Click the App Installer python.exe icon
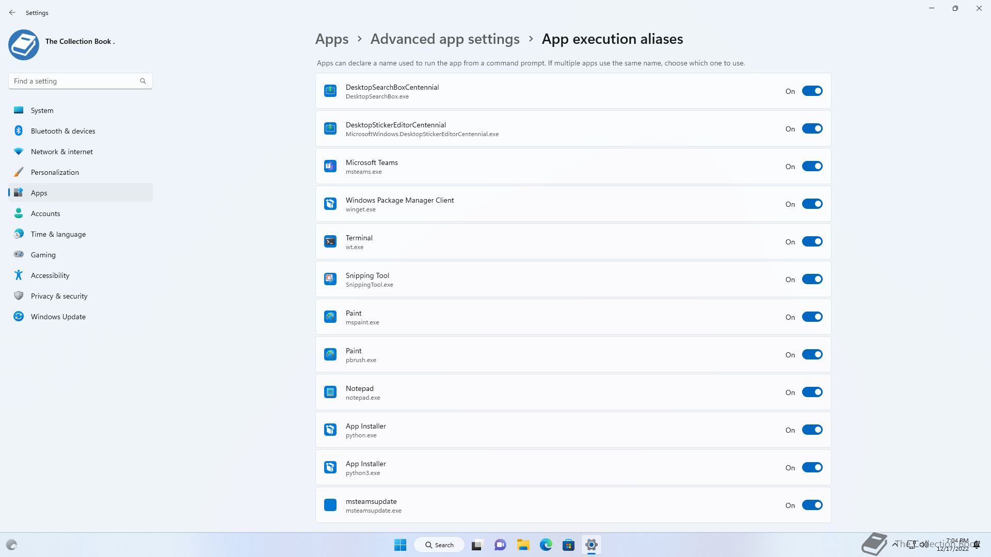Image resolution: width=991 pixels, height=557 pixels. coord(330,430)
